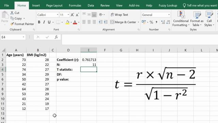Open Merge & Center dropdown arrow
Screen dimensions: 218x123
pos(138,22)
